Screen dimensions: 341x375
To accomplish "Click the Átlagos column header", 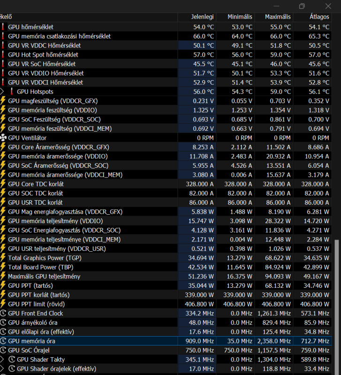I will tap(312, 17).
